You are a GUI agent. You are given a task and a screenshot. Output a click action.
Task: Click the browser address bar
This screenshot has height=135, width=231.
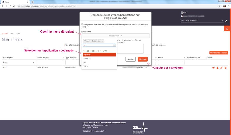coord(118,6)
